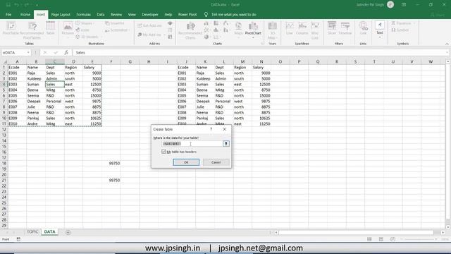Open the 3D Map icon
The height and width of the screenshot is (254, 451).
pyautogui.click(x=272, y=30)
